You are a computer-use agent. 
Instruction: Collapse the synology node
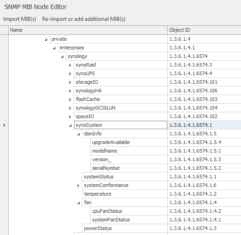[62, 57]
